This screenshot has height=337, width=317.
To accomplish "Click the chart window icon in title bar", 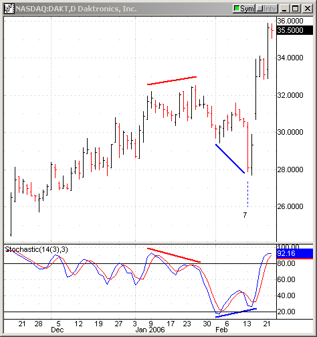I will point(9,9).
